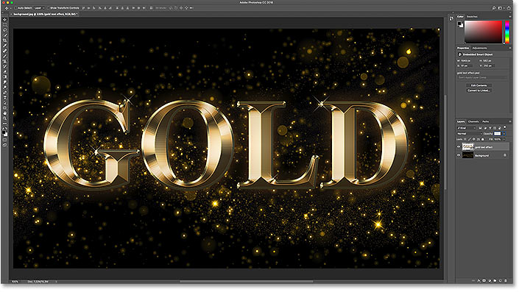Select the Pen tool
This screenshot has height=292, width=519.
coord(5,92)
